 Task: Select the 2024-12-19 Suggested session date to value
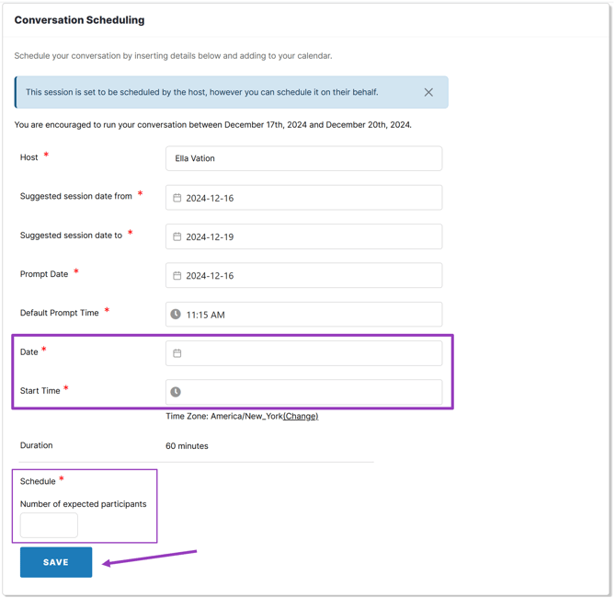click(x=210, y=236)
